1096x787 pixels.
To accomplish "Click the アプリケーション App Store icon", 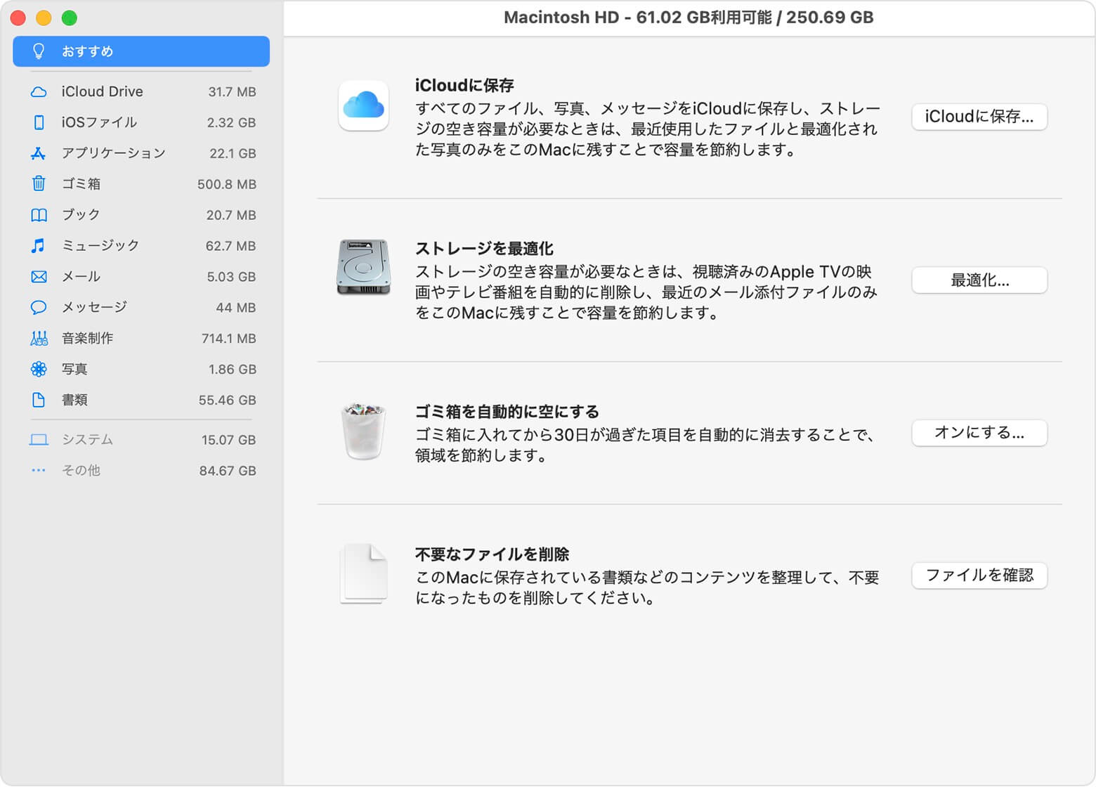I will (39, 153).
